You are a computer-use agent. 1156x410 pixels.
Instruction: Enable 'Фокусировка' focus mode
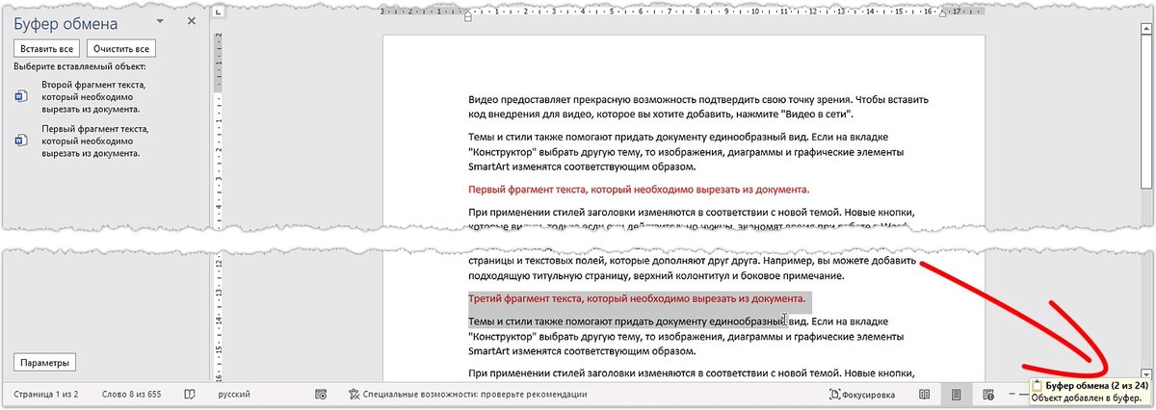point(862,395)
